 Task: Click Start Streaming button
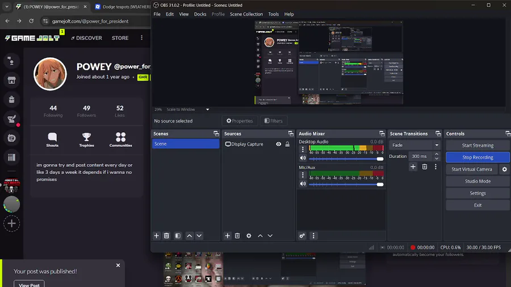[x=478, y=145]
